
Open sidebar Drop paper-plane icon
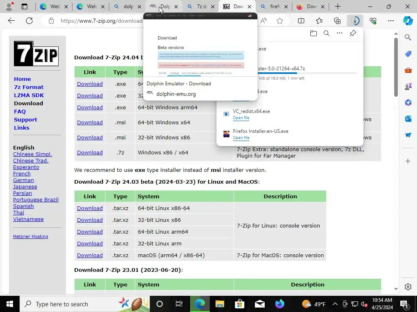(408, 135)
